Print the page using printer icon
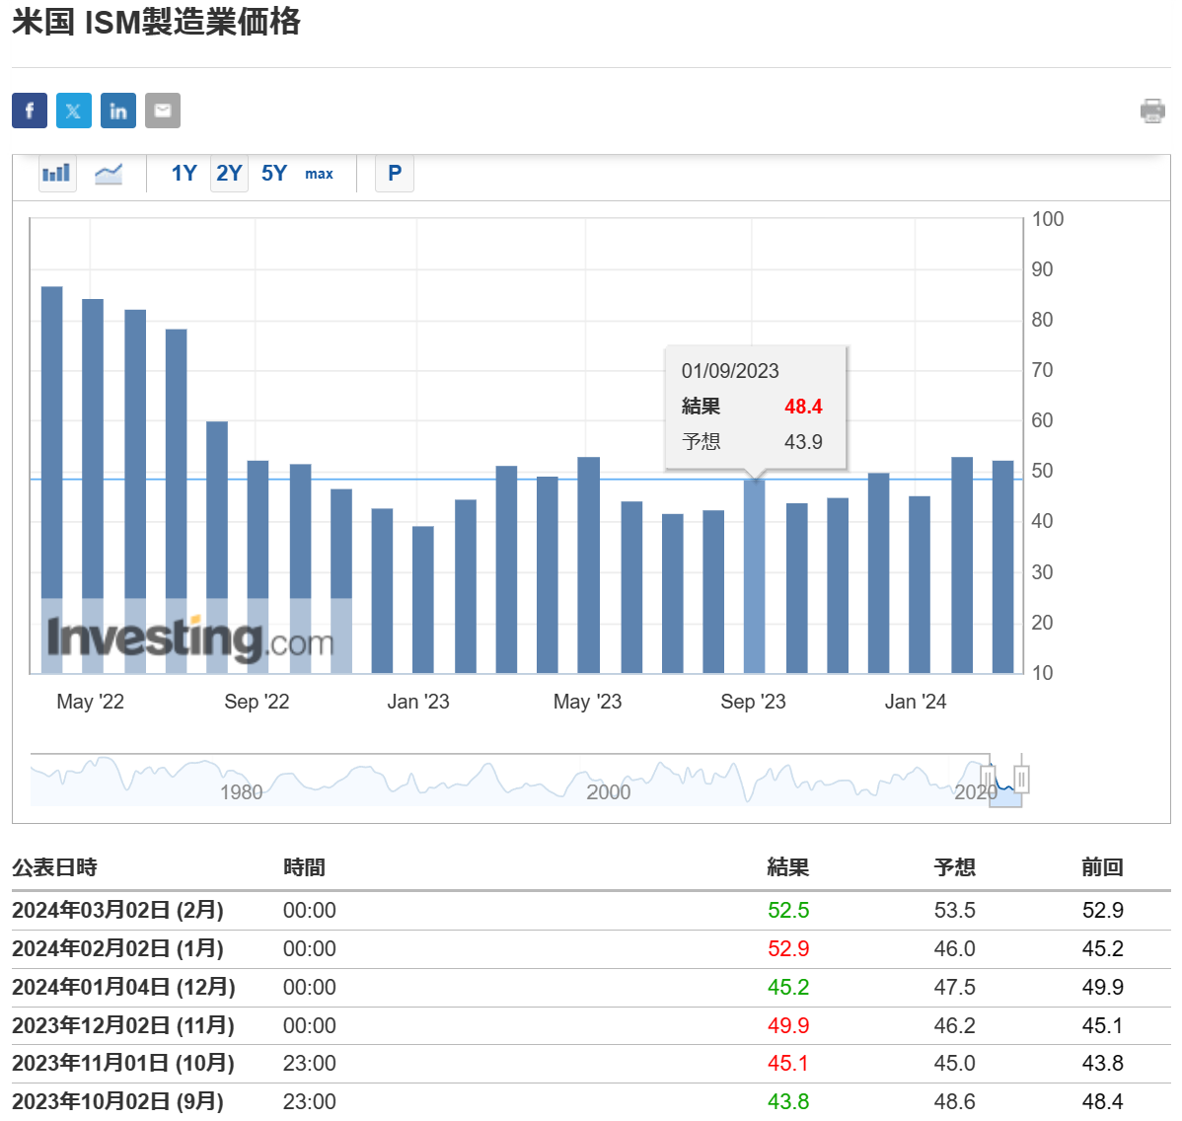 coord(1152,111)
